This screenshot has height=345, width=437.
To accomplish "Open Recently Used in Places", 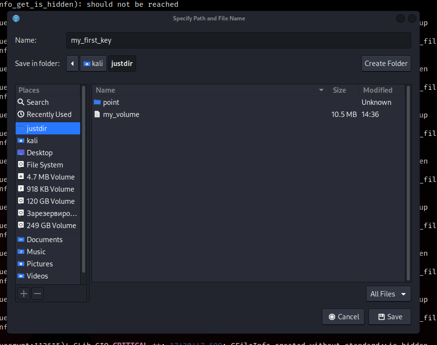I will tap(48, 115).
